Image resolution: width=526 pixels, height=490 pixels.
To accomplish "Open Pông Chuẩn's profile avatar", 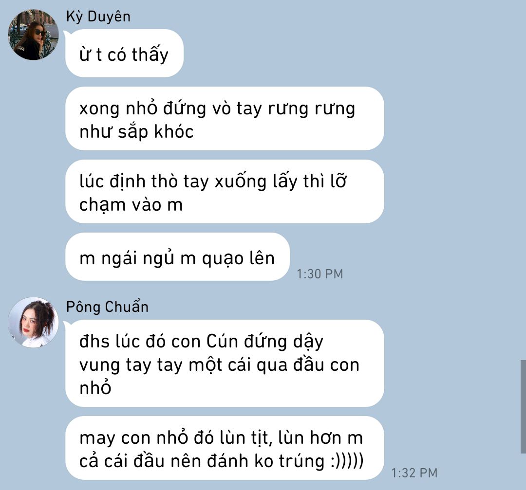I will click(x=33, y=323).
